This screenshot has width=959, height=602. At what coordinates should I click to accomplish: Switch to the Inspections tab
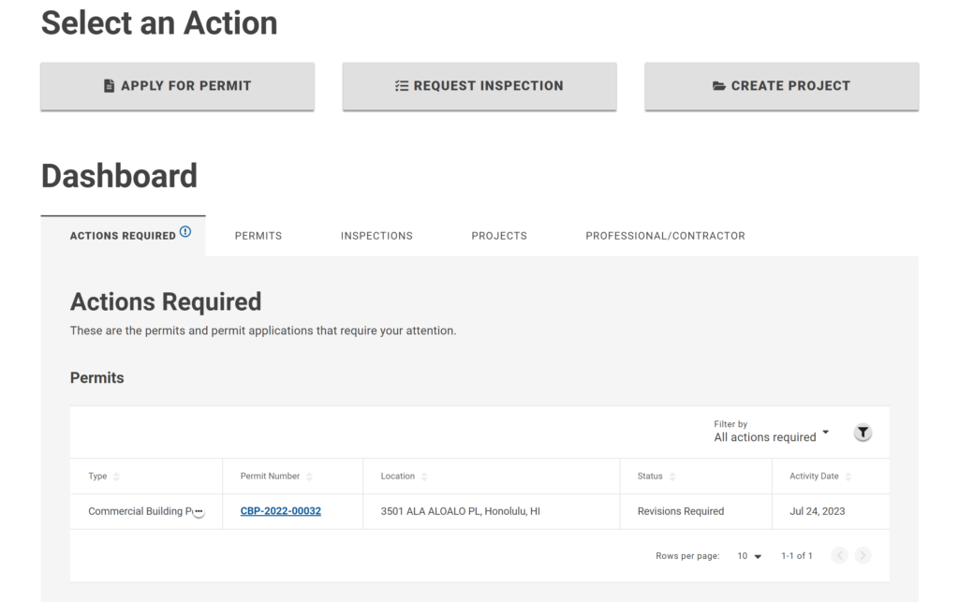[376, 236]
